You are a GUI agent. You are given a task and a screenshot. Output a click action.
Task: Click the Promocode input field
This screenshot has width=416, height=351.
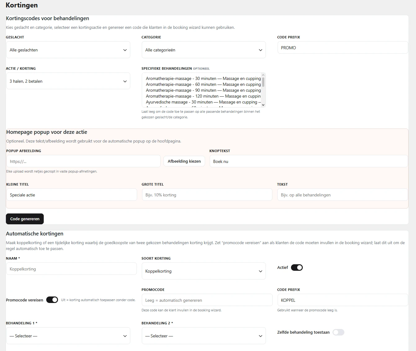(x=207, y=300)
